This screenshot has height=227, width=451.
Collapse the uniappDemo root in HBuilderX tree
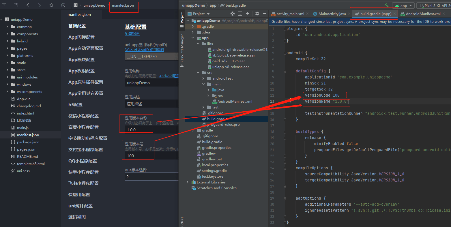click(x=2, y=19)
